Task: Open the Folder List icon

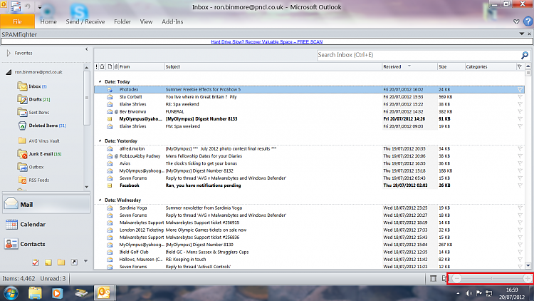Action: point(61,262)
